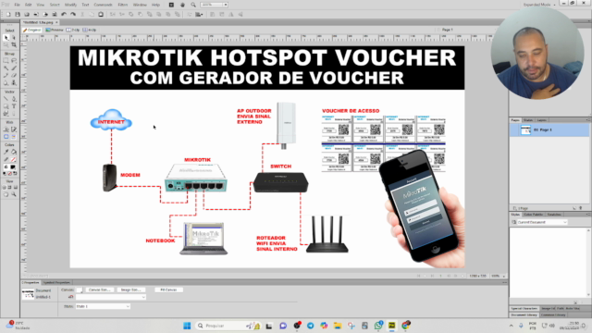Open the link dropdown below Canvas

coord(111,297)
